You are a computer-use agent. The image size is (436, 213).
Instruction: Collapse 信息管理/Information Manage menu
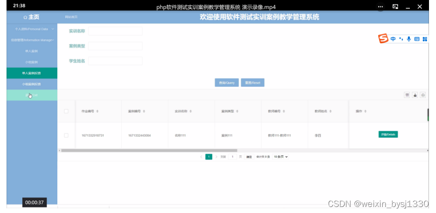point(32,40)
